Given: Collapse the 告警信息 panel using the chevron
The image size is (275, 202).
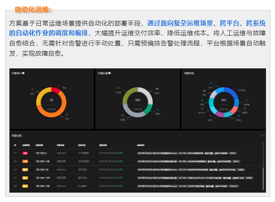Looking at the screenshot, I should point(262,136).
